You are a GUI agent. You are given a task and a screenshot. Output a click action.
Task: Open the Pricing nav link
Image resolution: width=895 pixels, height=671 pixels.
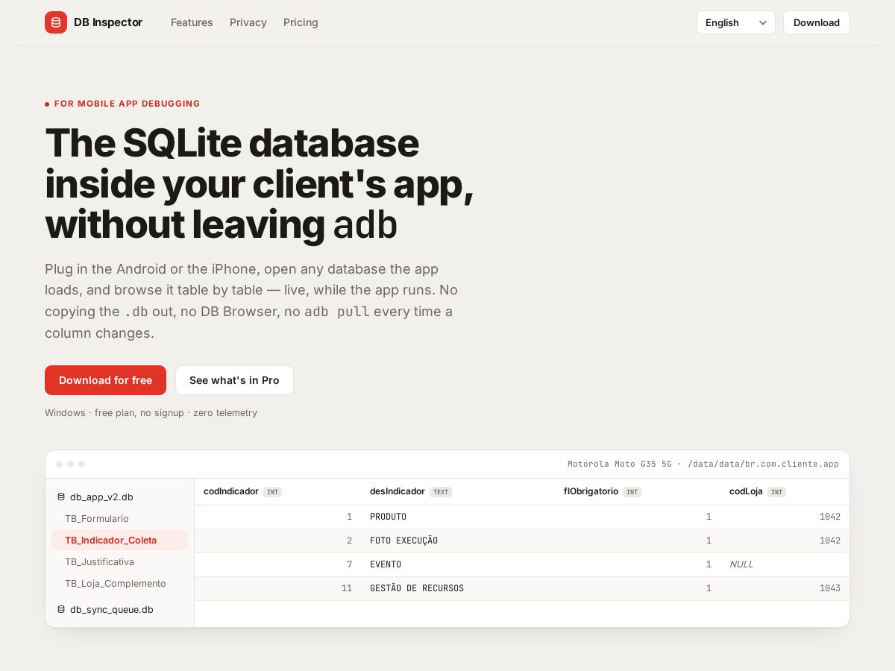[x=301, y=22]
